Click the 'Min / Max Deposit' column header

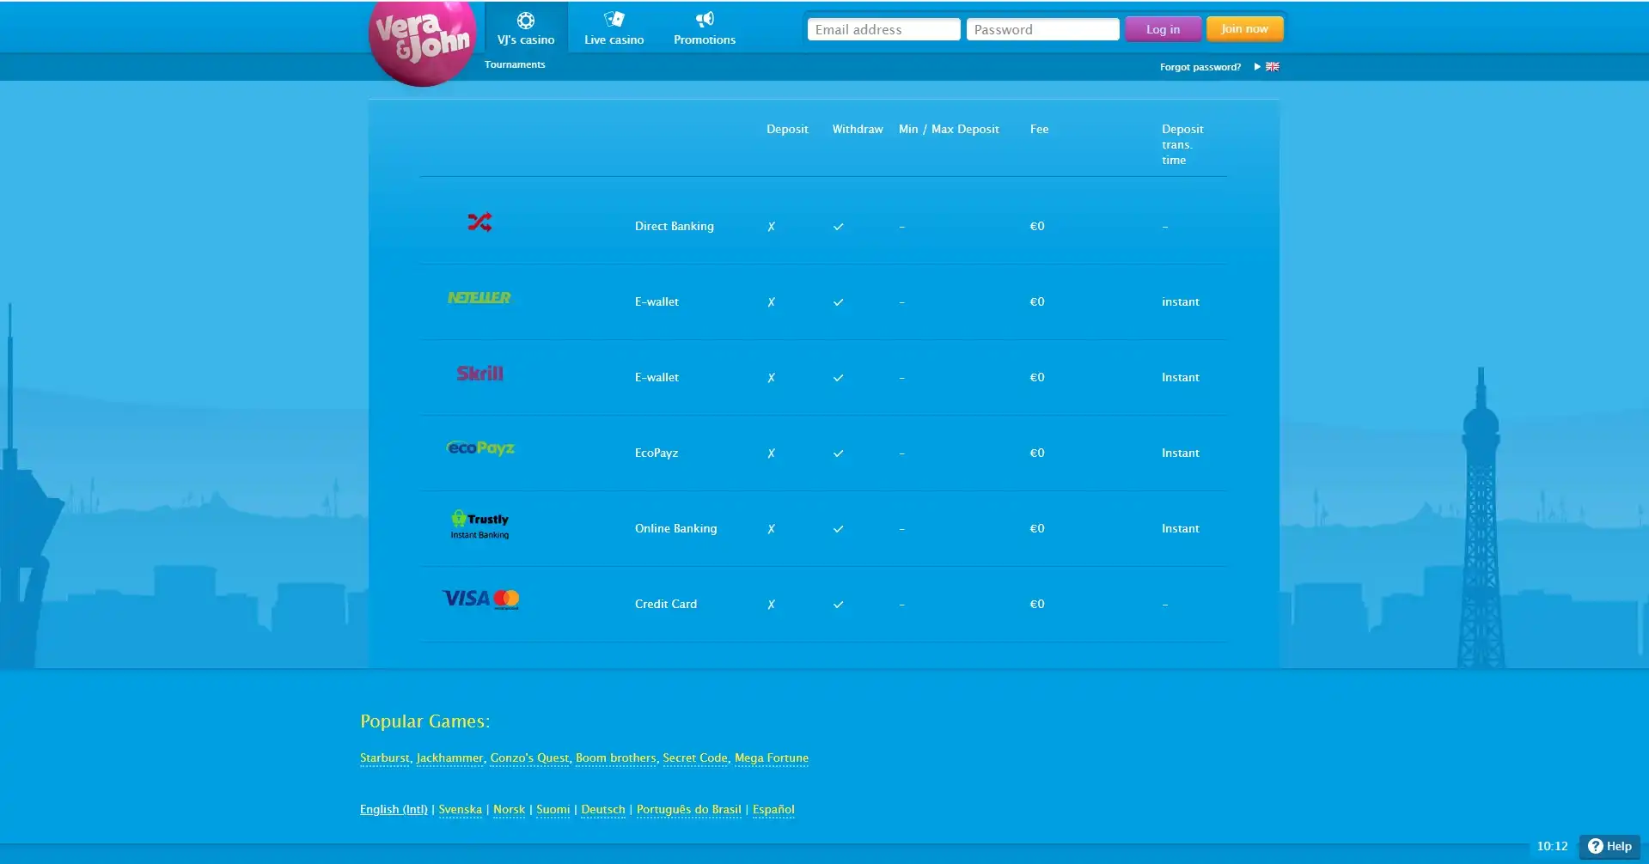pos(949,129)
